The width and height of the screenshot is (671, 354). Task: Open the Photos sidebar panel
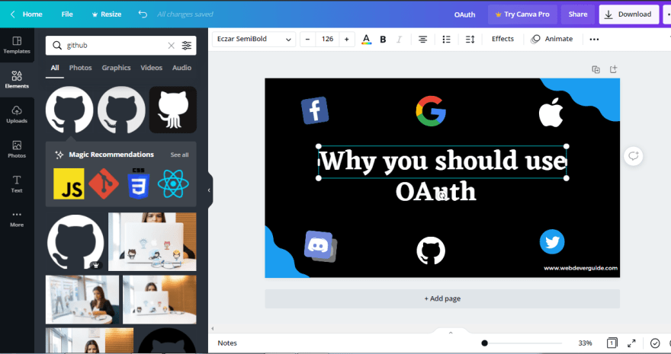[x=17, y=149]
